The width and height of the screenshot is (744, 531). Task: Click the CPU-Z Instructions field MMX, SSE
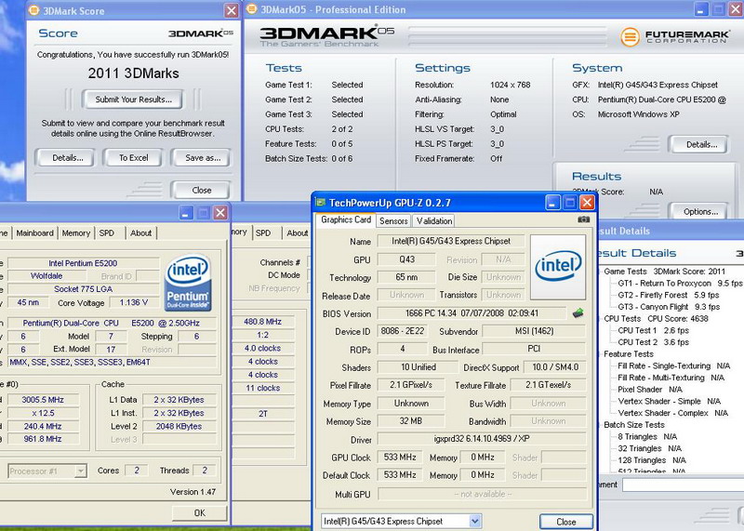click(112, 362)
